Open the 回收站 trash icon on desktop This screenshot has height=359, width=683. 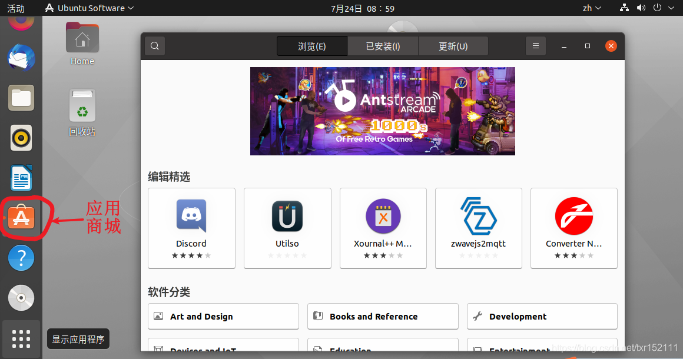[82, 113]
